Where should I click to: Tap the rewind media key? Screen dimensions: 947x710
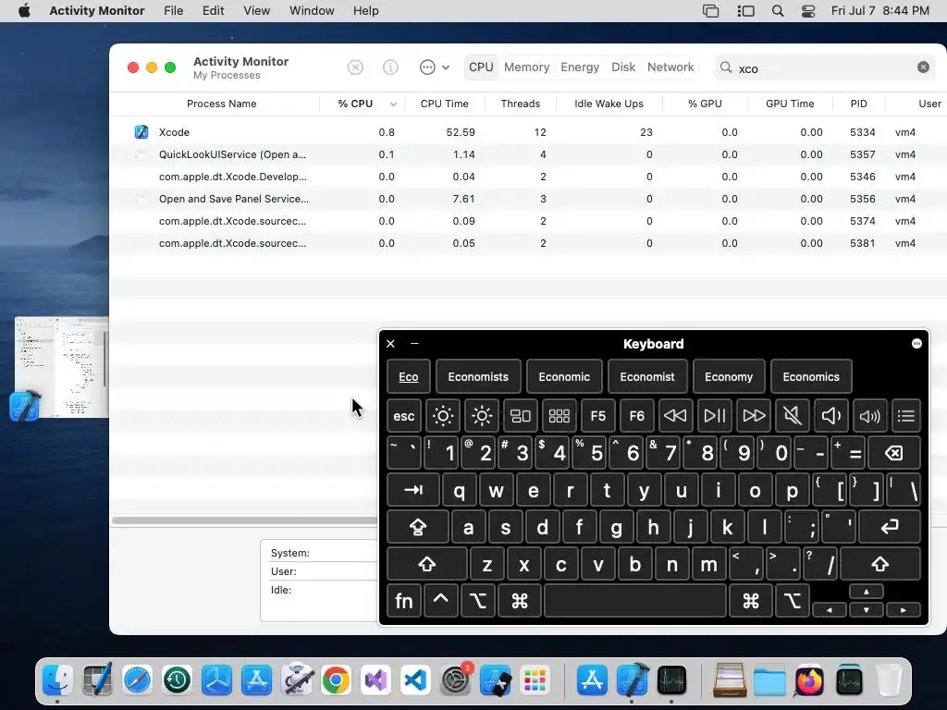pos(675,416)
